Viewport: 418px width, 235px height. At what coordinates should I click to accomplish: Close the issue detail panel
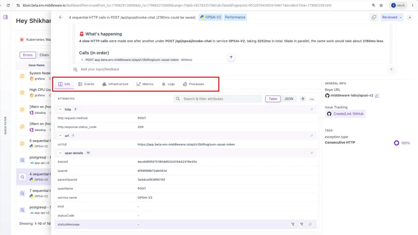pyautogui.click(x=410, y=17)
